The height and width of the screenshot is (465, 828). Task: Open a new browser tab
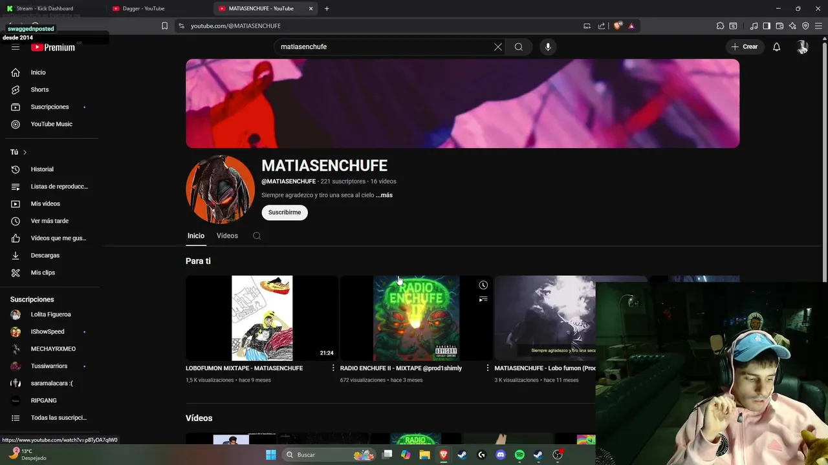click(x=327, y=8)
